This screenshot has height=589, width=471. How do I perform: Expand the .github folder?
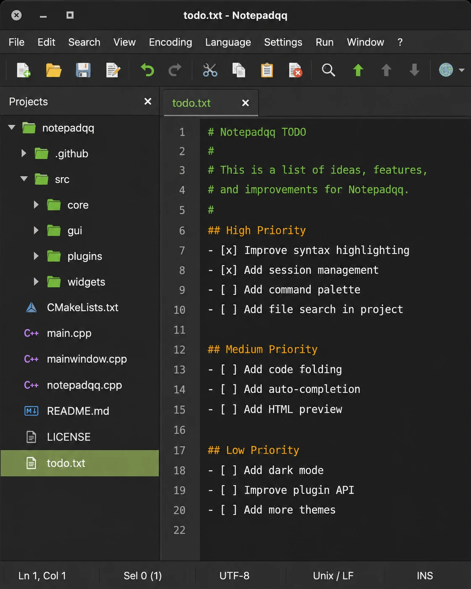pyautogui.click(x=24, y=153)
